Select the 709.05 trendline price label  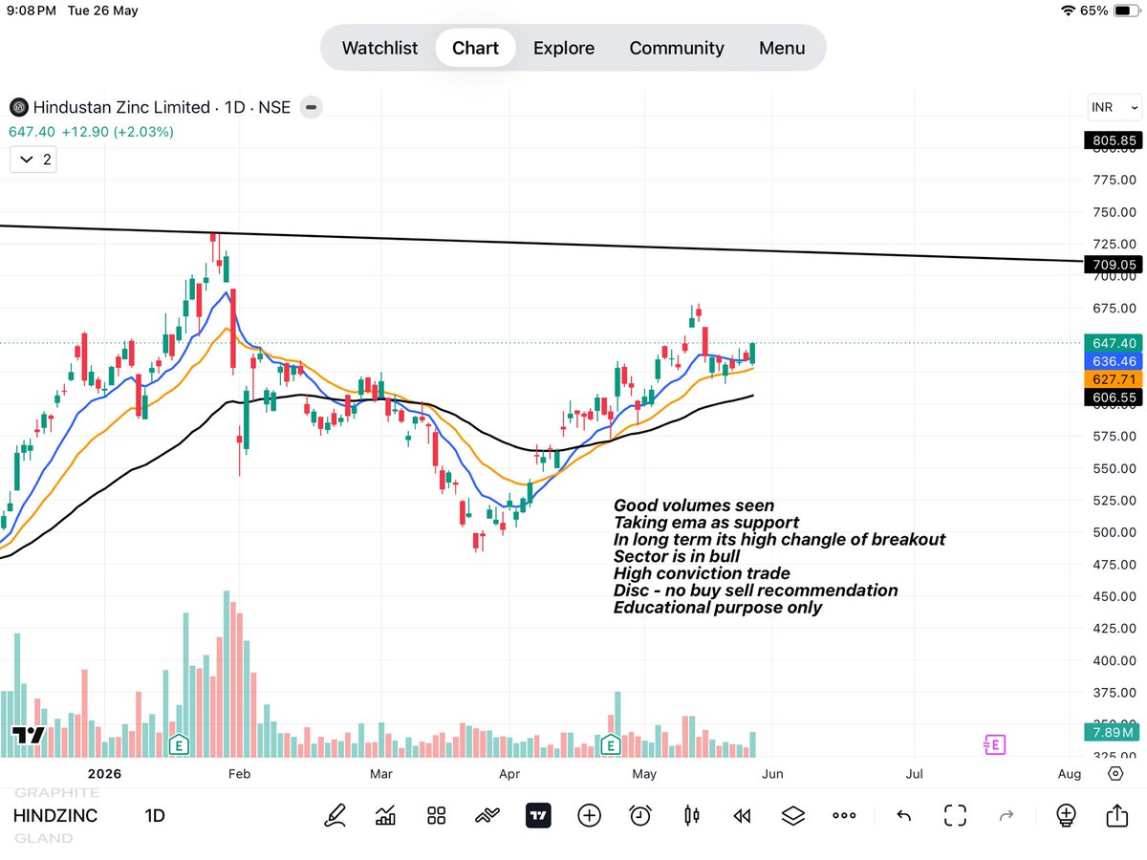(x=1113, y=265)
